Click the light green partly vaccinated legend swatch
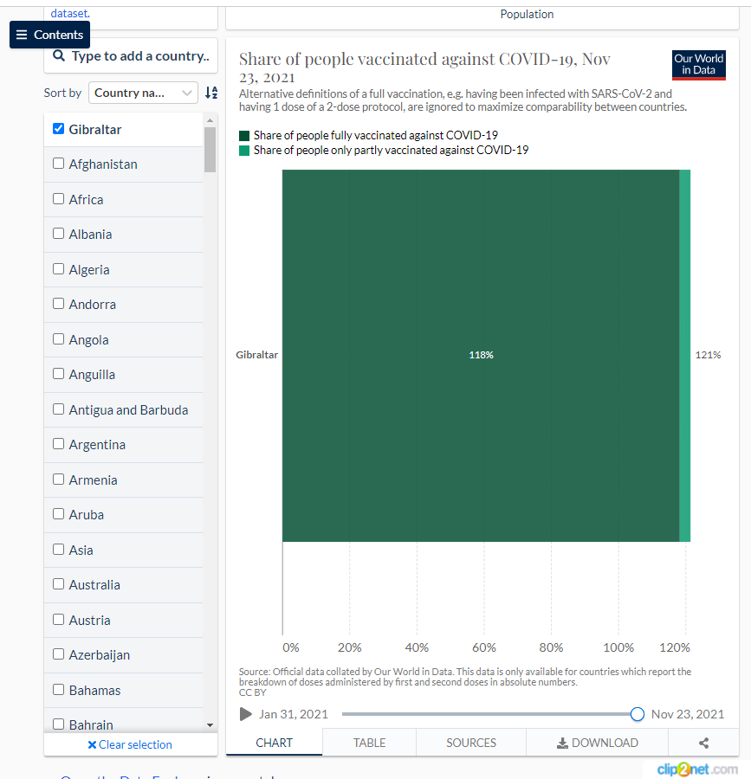 tap(244, 150)
